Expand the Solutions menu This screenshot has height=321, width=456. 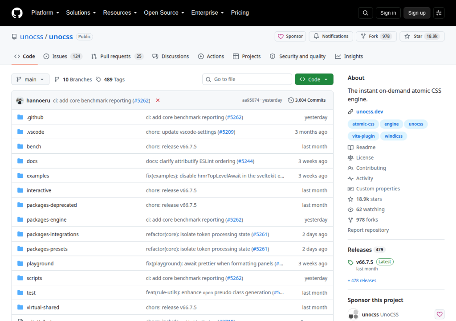81,13
